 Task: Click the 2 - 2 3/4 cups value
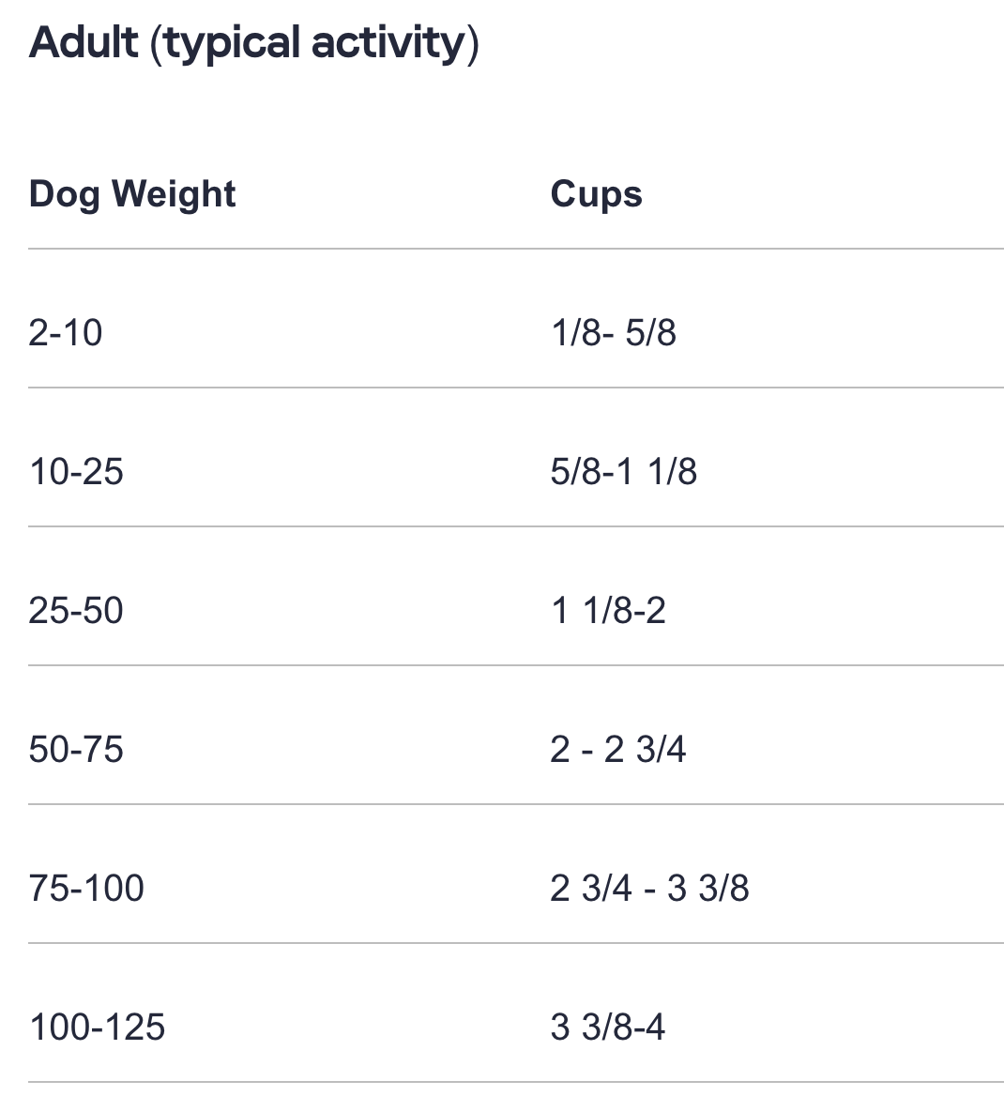617,750
